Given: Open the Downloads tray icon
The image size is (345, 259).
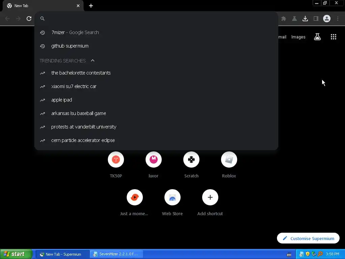Looking at the screenshot, I should pyautogui.click(x=305, y=19).
